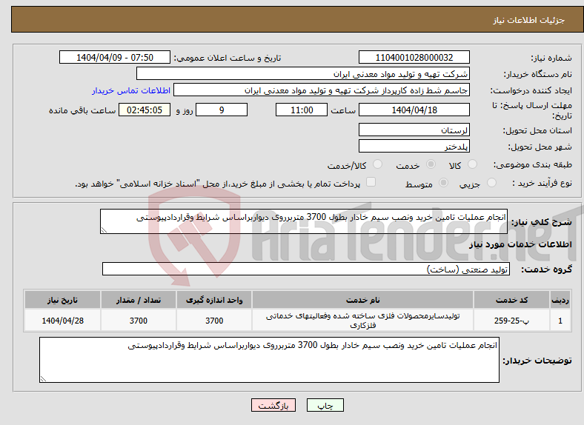Image resolution: width=584 pixels, height=425 pixels.
Task: Click the شرح کلی نیاز text area
Action: tap(304, 221)
